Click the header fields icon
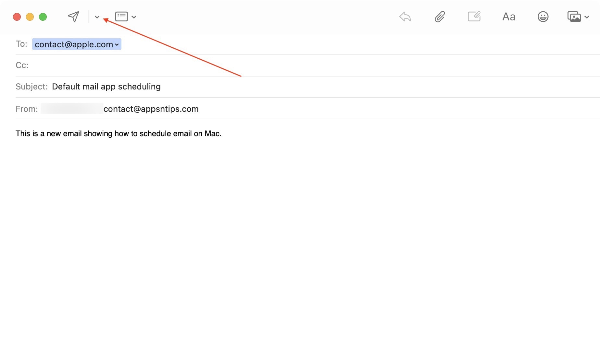The height and width of the screenshot is (341, 600). [121, 17]
